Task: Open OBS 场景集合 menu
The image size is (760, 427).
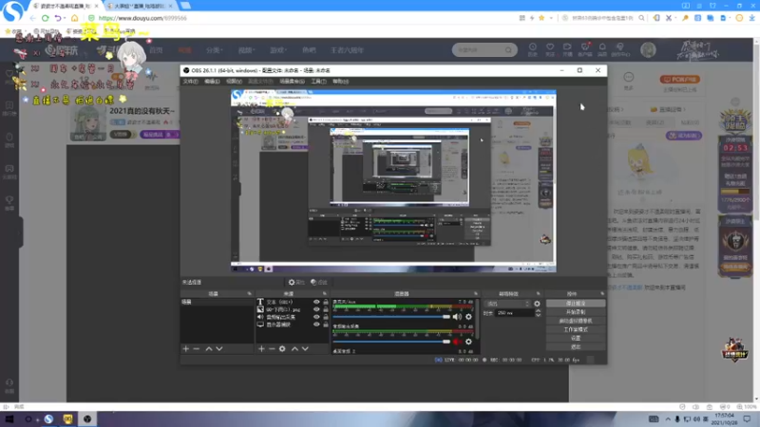Action: tap(293, 82)
